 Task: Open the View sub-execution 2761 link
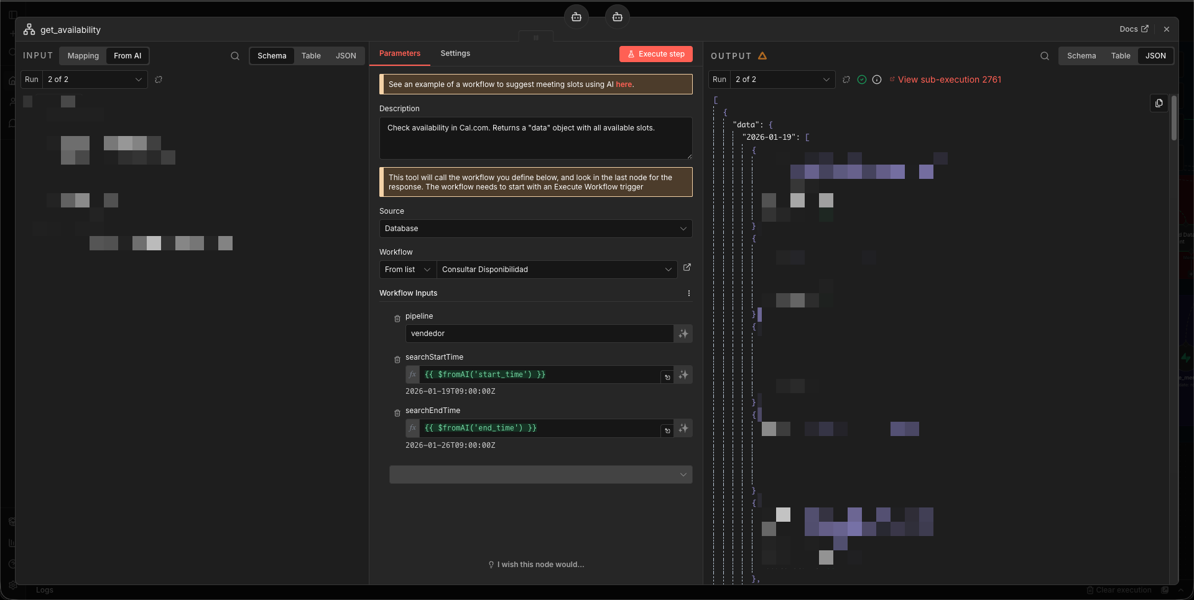(x=949, y=80)
